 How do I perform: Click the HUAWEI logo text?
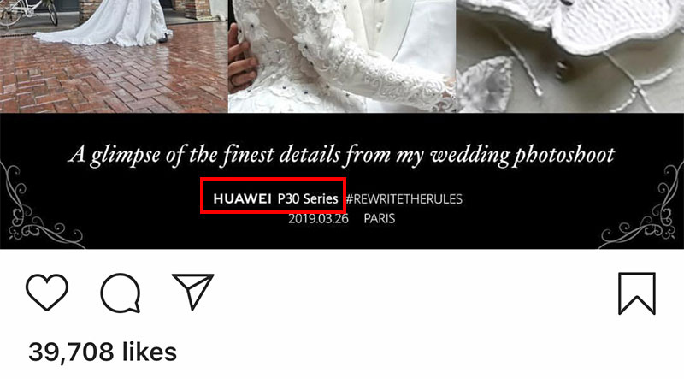click(242, 198)
